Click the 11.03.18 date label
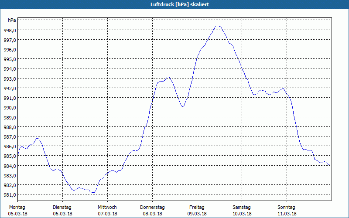The width and height of the screenshot is (349, 218). 287,214
